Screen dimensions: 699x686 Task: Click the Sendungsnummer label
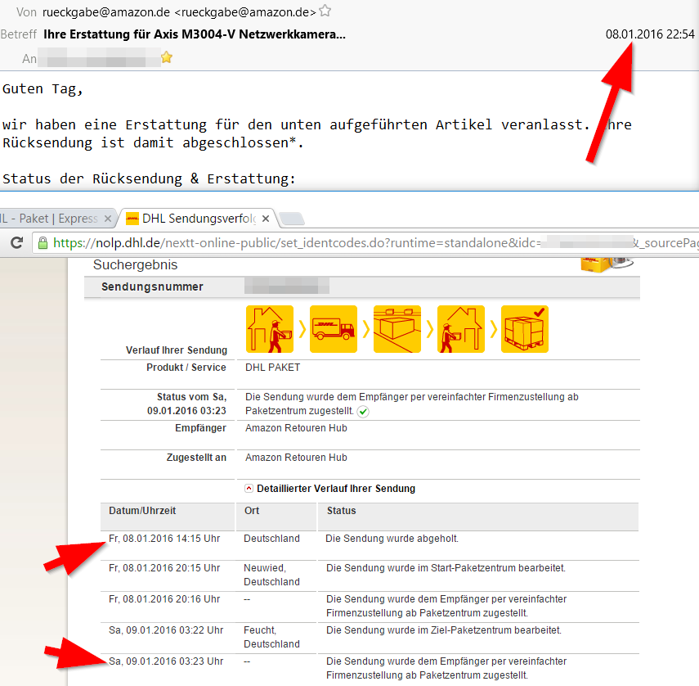point(152,287)
